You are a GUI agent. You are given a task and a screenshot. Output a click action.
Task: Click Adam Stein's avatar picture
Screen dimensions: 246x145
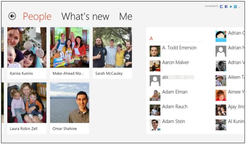(x=155, y=125)
